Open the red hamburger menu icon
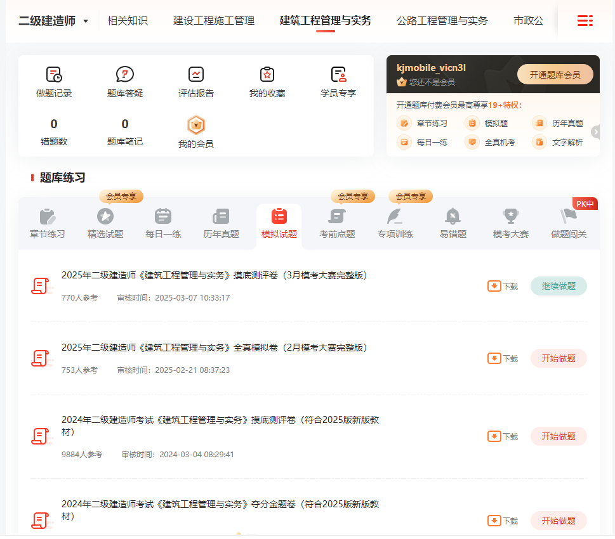 click(585, 20)
